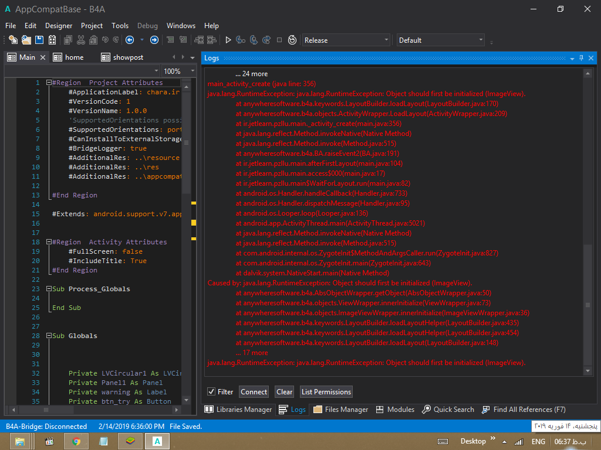Open the 100% zoom level dropdown
This screenshot has width=601, height=450.
click(x=191, y=71)
